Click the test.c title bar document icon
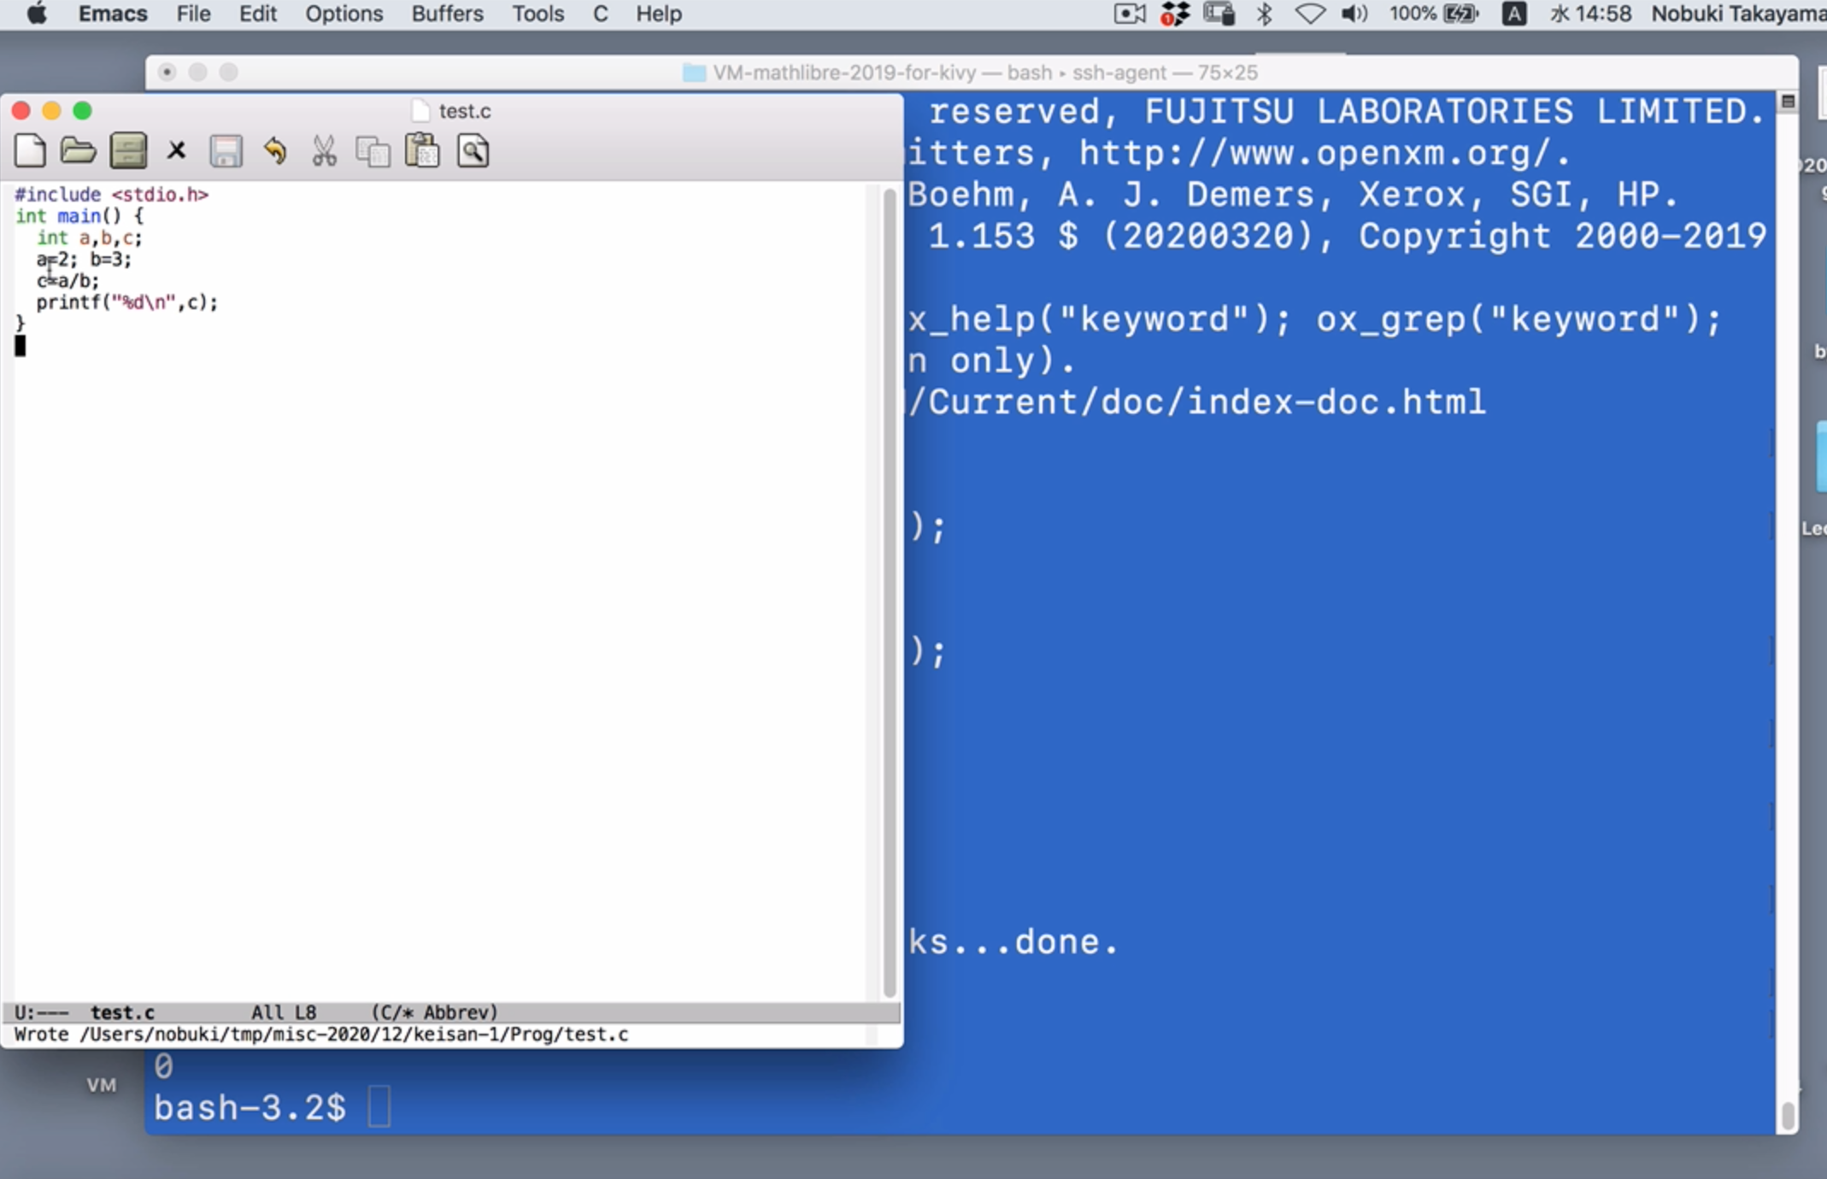 coord(420,111)
